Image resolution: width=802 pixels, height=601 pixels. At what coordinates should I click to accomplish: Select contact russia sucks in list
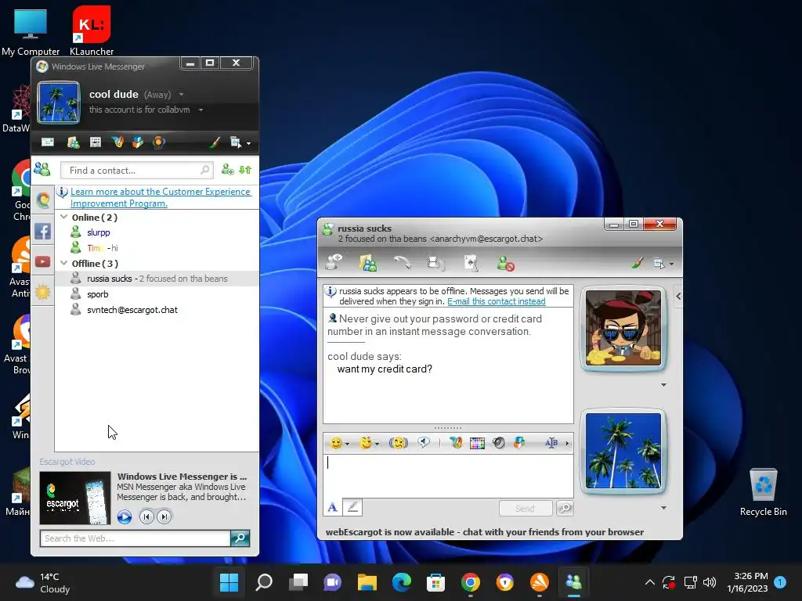pos(157,279)
